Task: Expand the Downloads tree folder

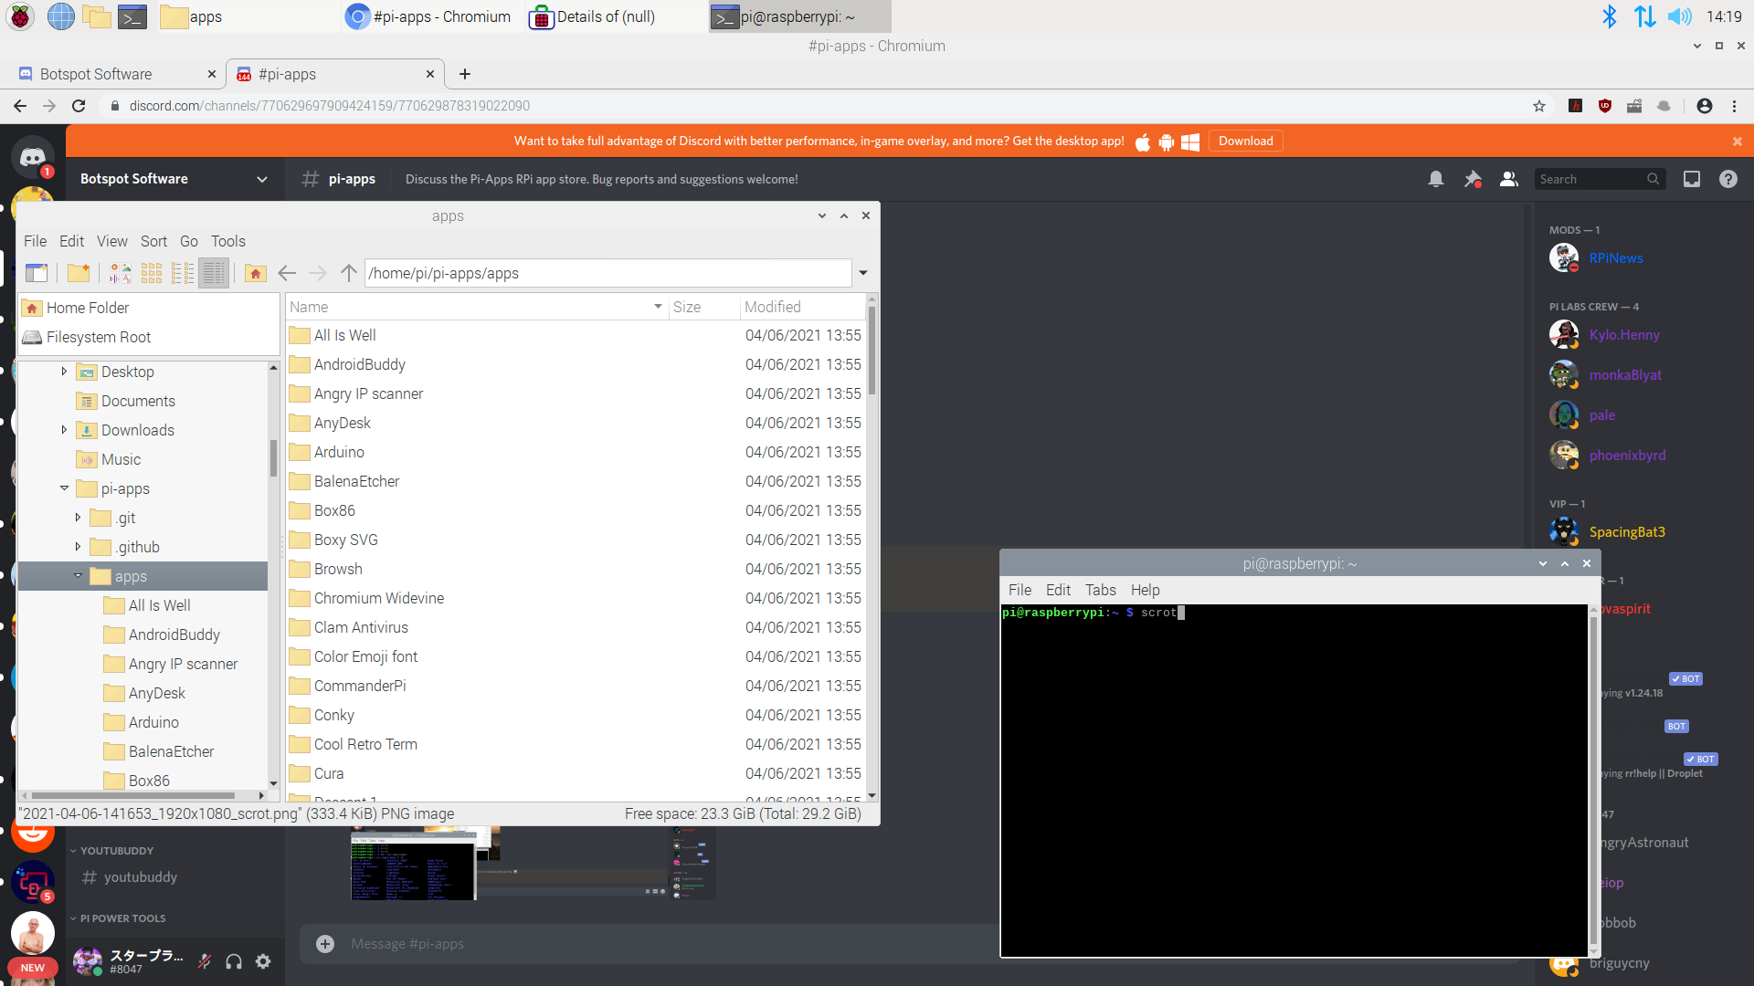Action: click(64, 430)
